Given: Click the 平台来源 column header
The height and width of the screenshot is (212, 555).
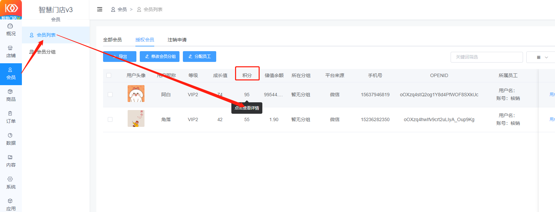Looking at the screenshot, I should pos(335,75).
